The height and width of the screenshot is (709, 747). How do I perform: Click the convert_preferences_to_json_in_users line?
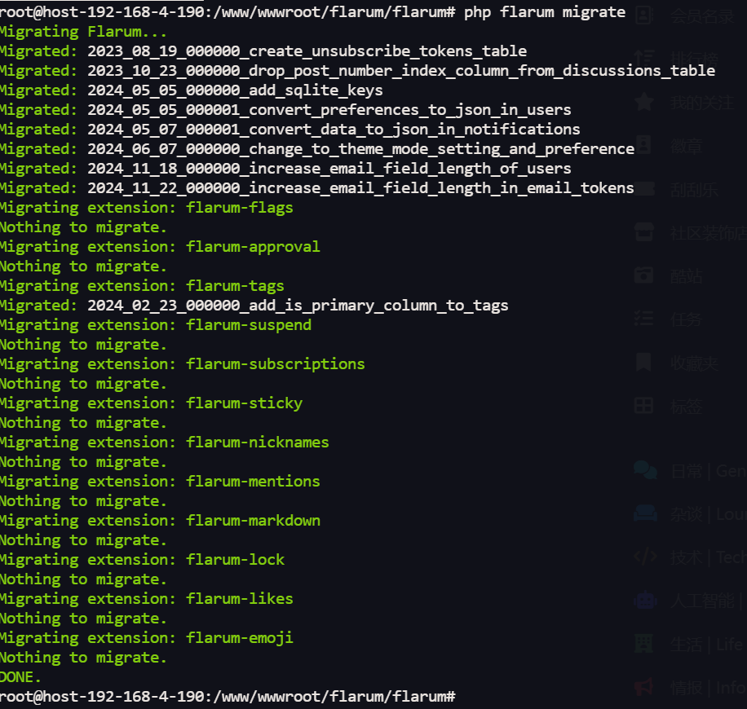(x=285, y=110)
